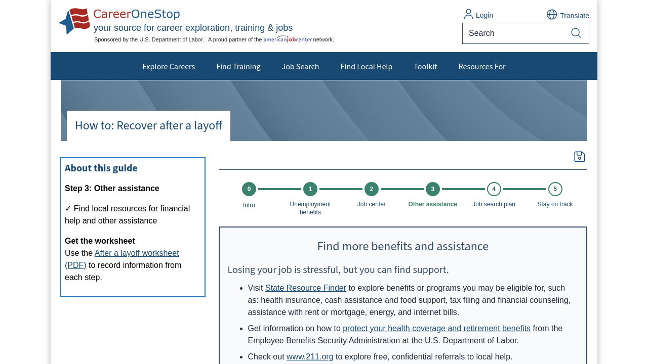
Task: Click the Translate globe icon
Action: click(x=552, y=15)
